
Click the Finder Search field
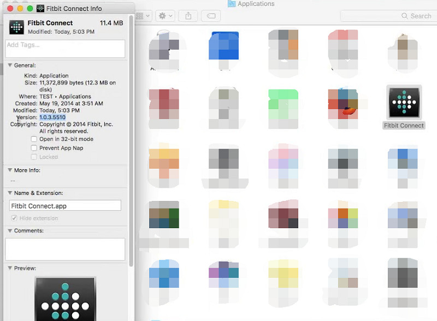(388, 16)
